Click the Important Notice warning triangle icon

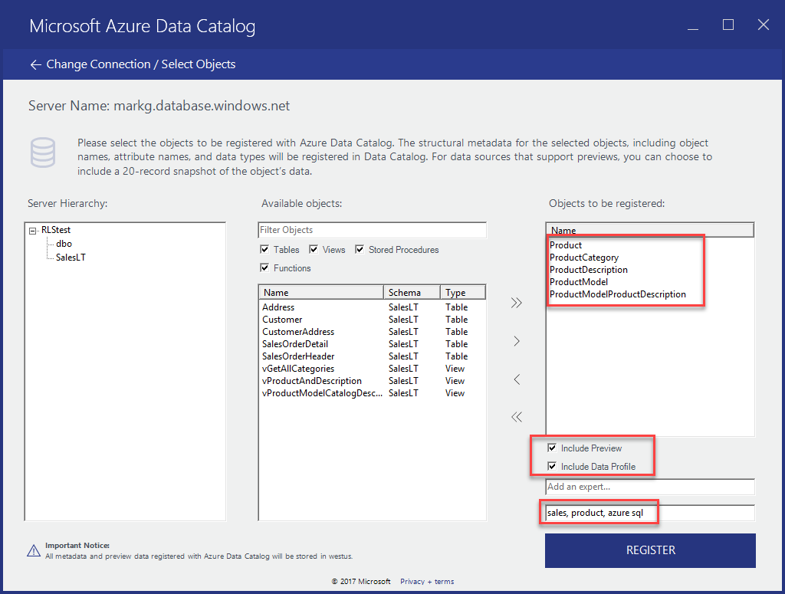point(34,551)
